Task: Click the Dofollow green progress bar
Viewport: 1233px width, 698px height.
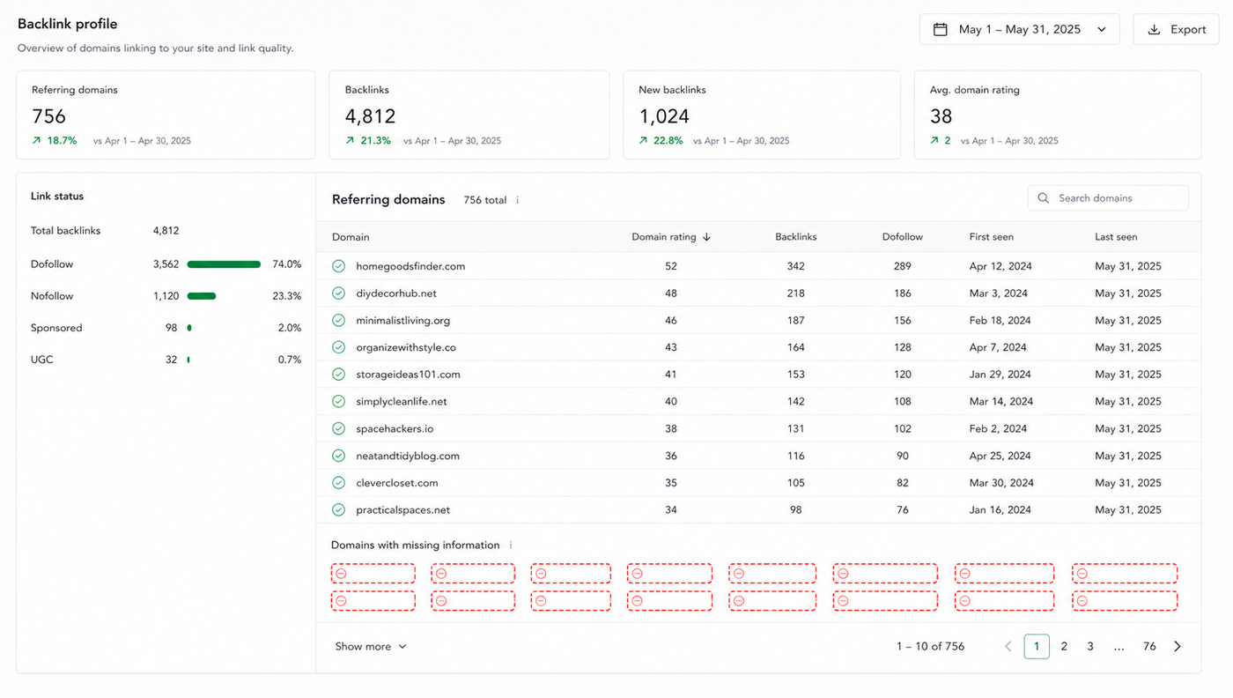Action: (224, 264)
